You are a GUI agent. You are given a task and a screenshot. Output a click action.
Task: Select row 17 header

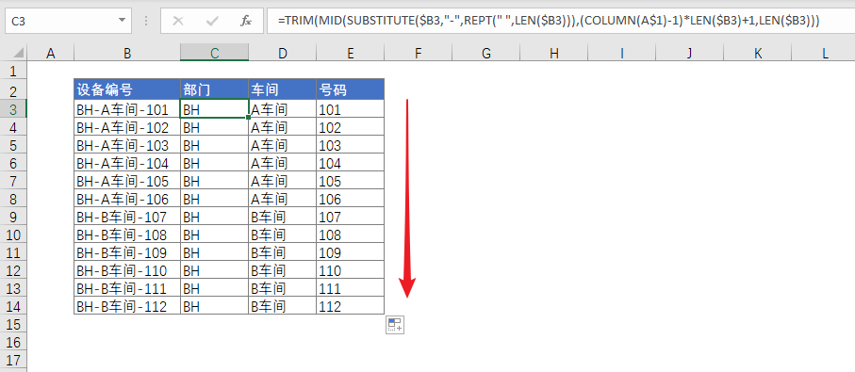click(13, 360)
